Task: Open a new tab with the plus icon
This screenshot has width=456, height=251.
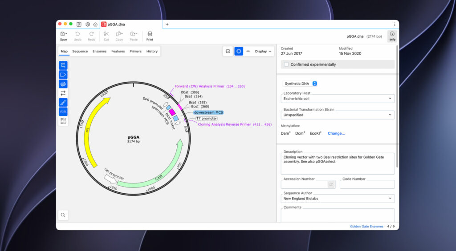Action: 167,24
